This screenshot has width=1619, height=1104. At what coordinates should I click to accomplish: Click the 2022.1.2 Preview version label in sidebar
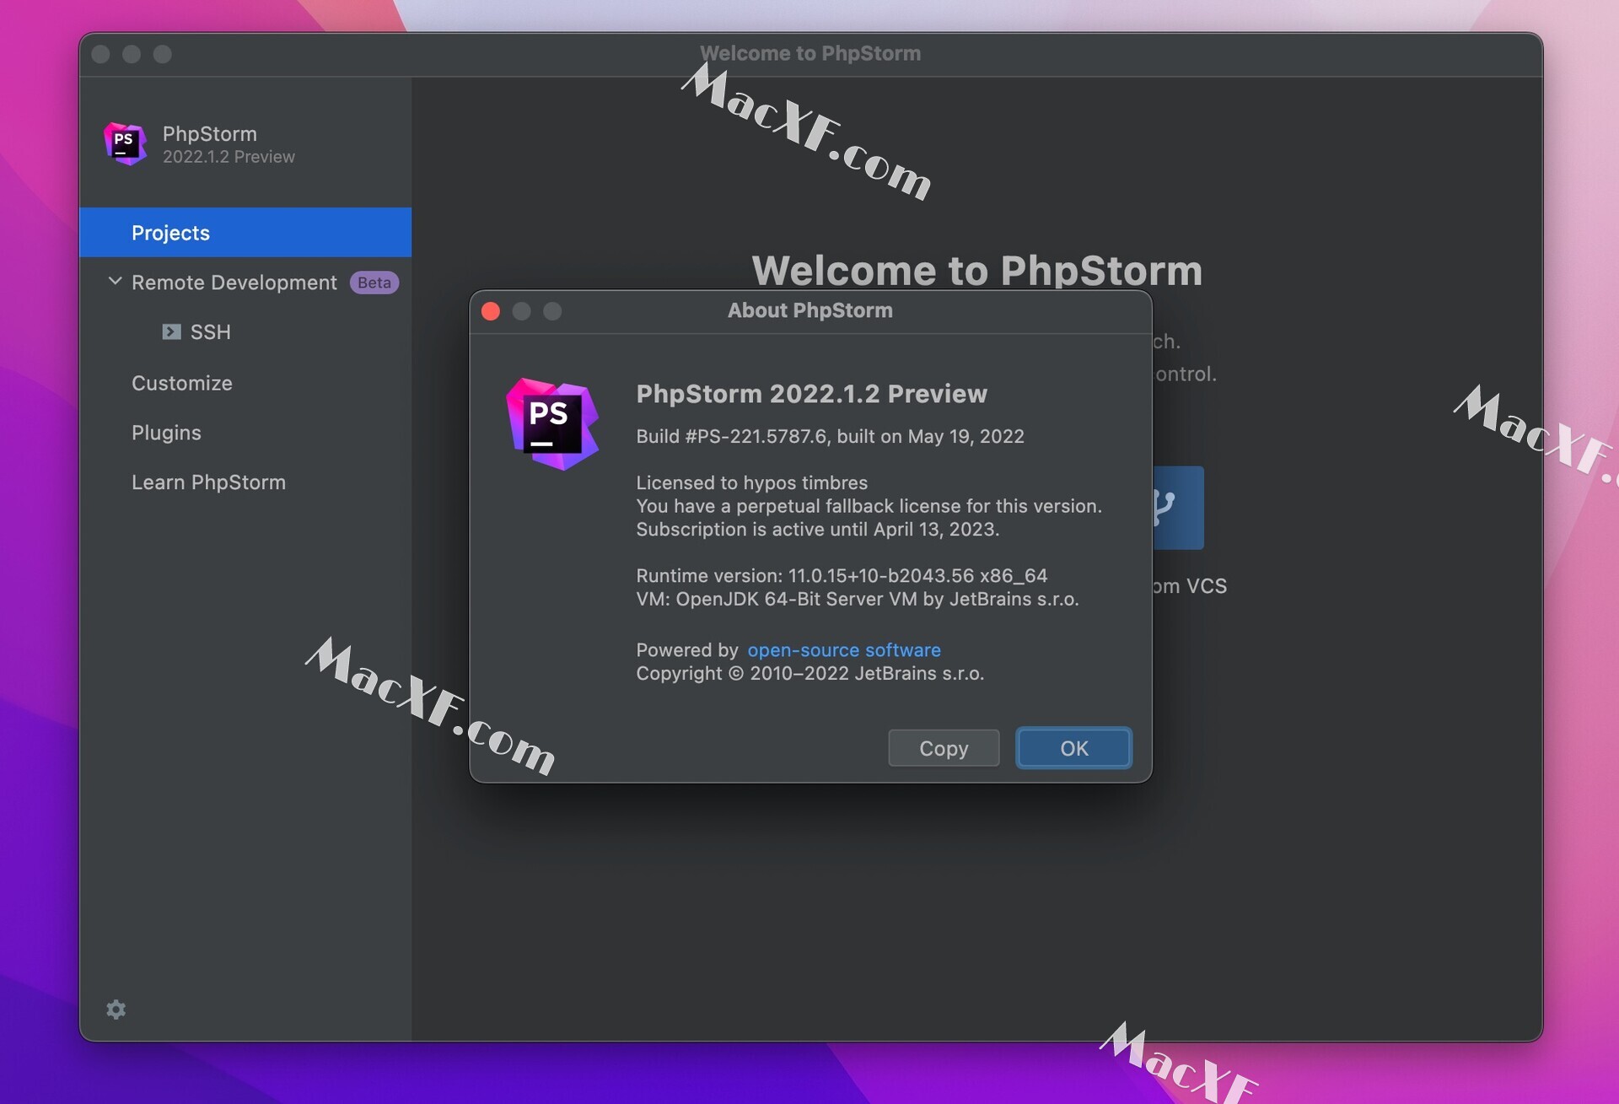coord(229,157)
